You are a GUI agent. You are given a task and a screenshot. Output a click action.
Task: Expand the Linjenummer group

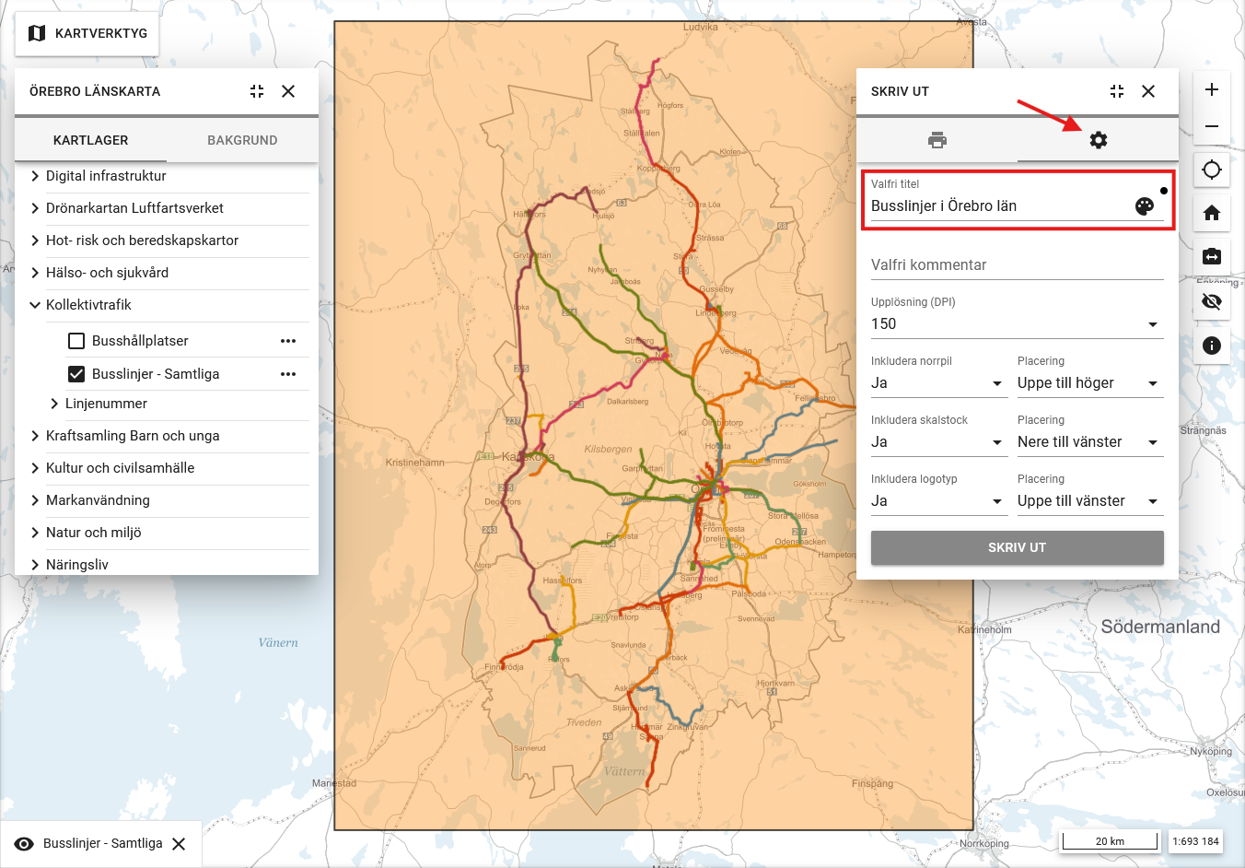click(55, 404)
